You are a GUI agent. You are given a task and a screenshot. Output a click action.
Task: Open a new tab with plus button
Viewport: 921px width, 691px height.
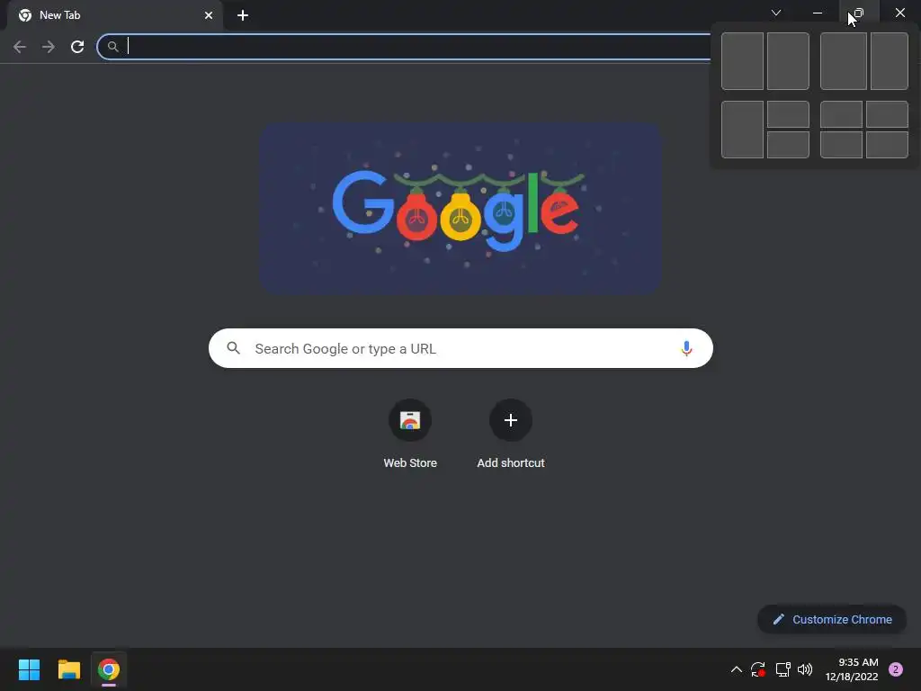tap(243, 15)
